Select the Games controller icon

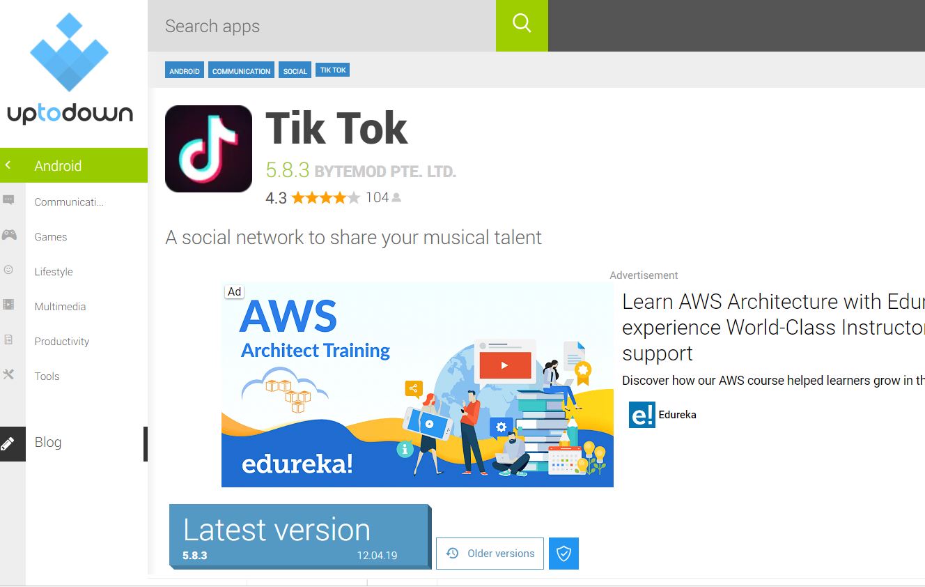pyautogui.click(x=9, y=236)
